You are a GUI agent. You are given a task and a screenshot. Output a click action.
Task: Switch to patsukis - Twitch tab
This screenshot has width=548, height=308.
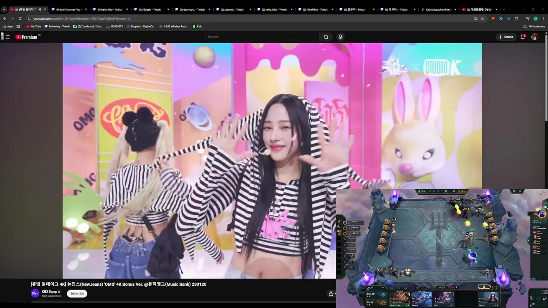[x=233, y=9]
